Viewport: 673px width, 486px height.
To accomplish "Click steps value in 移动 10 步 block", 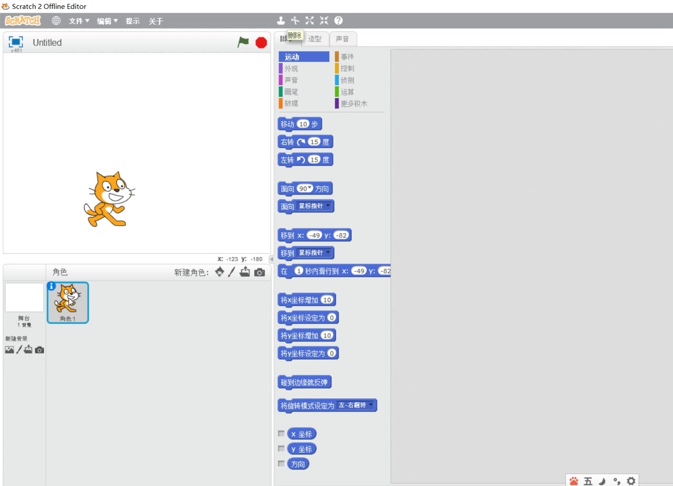I will (303, 124).
